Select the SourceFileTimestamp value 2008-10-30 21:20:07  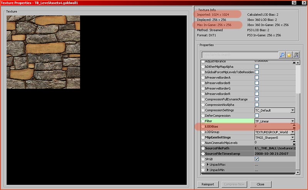[x=271, y=154]
